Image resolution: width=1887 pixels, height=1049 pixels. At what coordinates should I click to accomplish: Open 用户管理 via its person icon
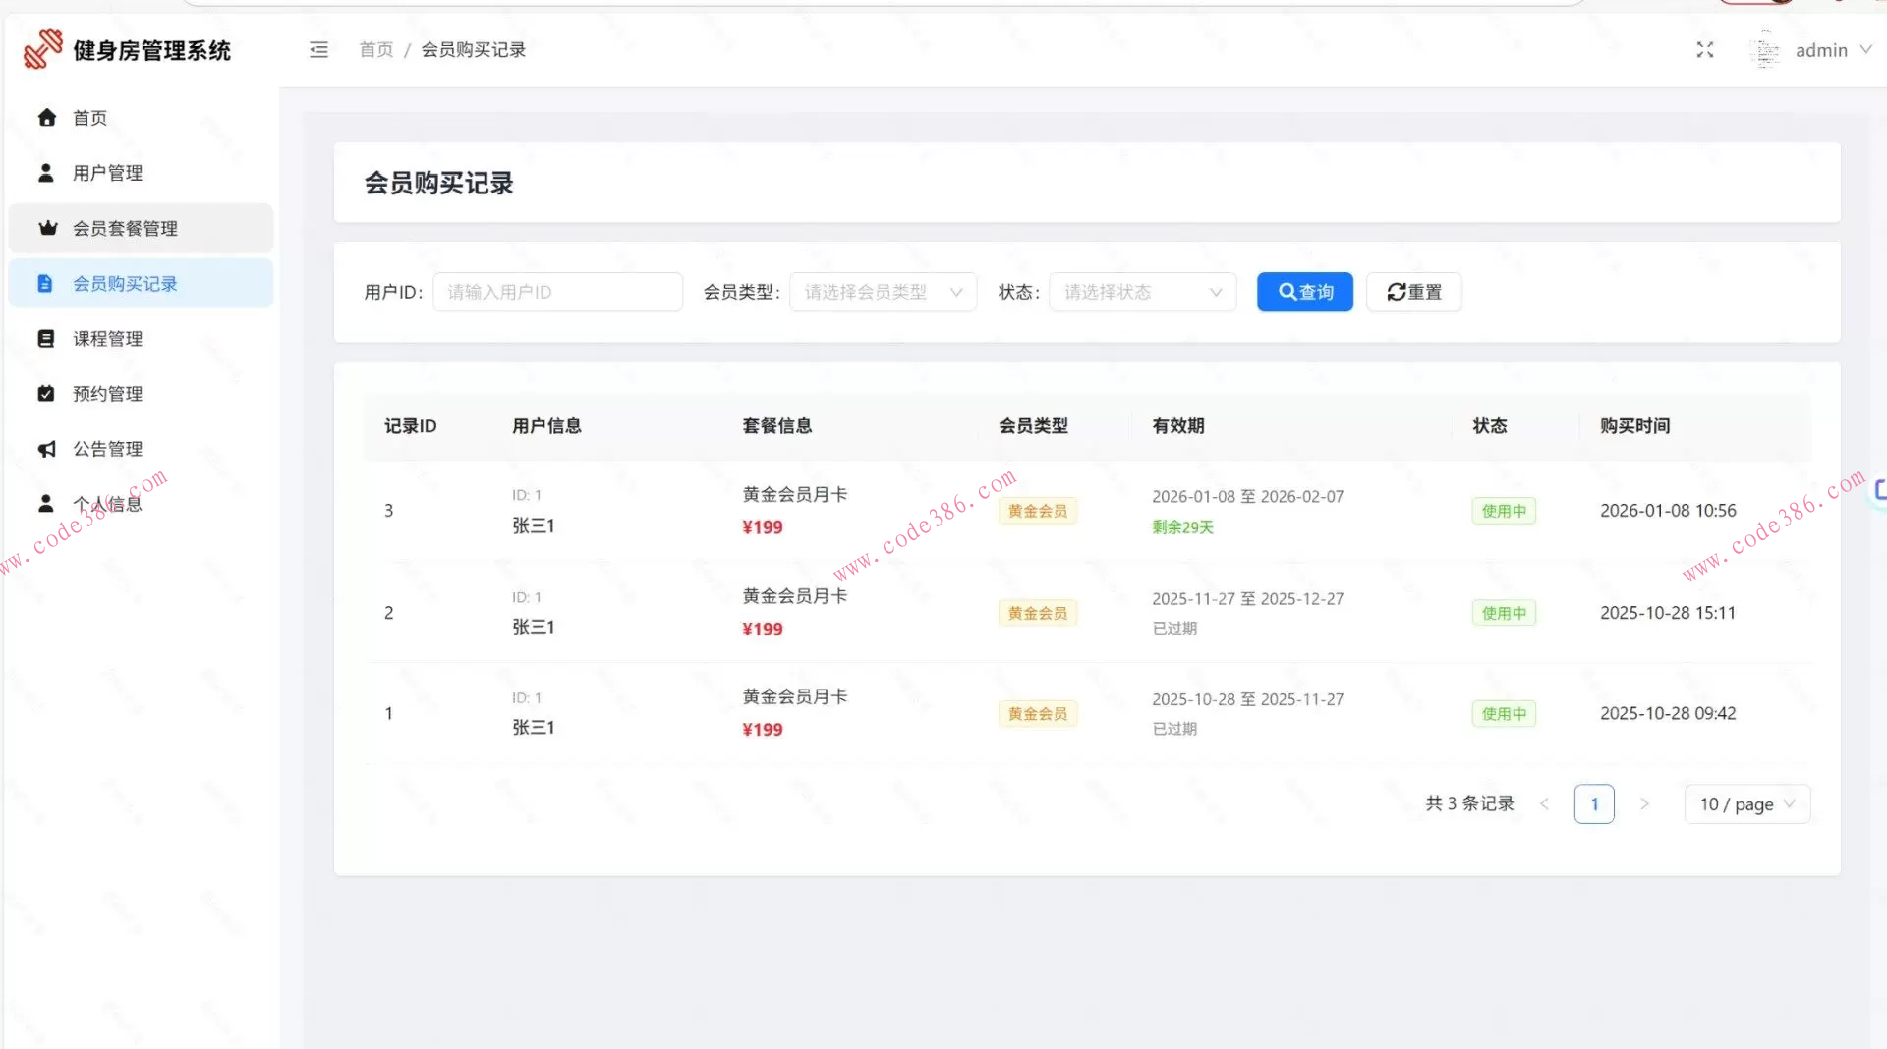pyautogui.click(x=46, y=172)
